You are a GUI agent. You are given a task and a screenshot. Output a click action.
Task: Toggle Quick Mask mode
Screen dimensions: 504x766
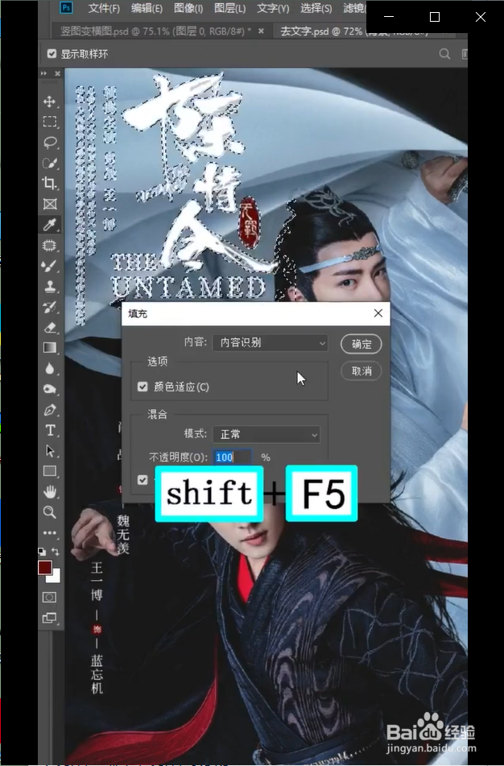49,597
